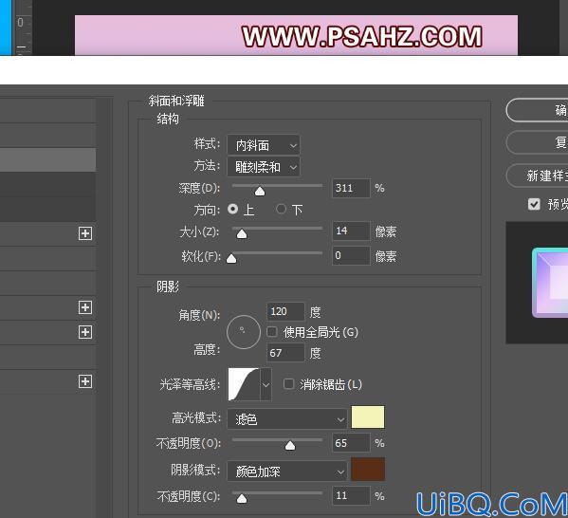The width and height of the screenshot is (568, 518).
Task: Click the 复位 reset button
Action: pyautogui.click(x=537, y=142)
